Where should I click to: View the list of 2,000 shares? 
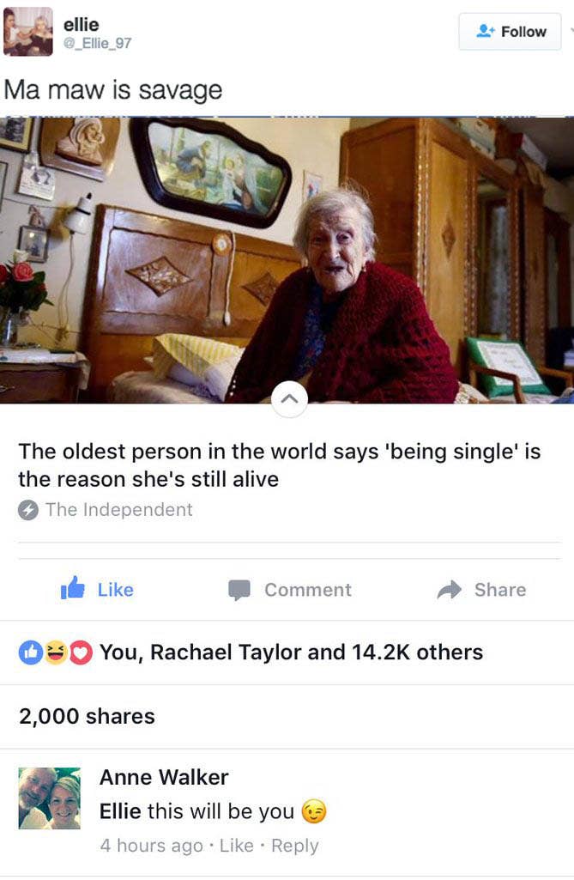point(87,716)
